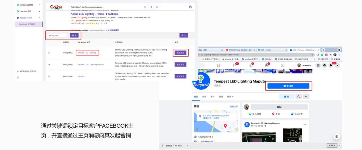Viewport: 362px width, 150px height.
Task: Select Facebook主页搜索 in sidebar
Action: (29, 24)
